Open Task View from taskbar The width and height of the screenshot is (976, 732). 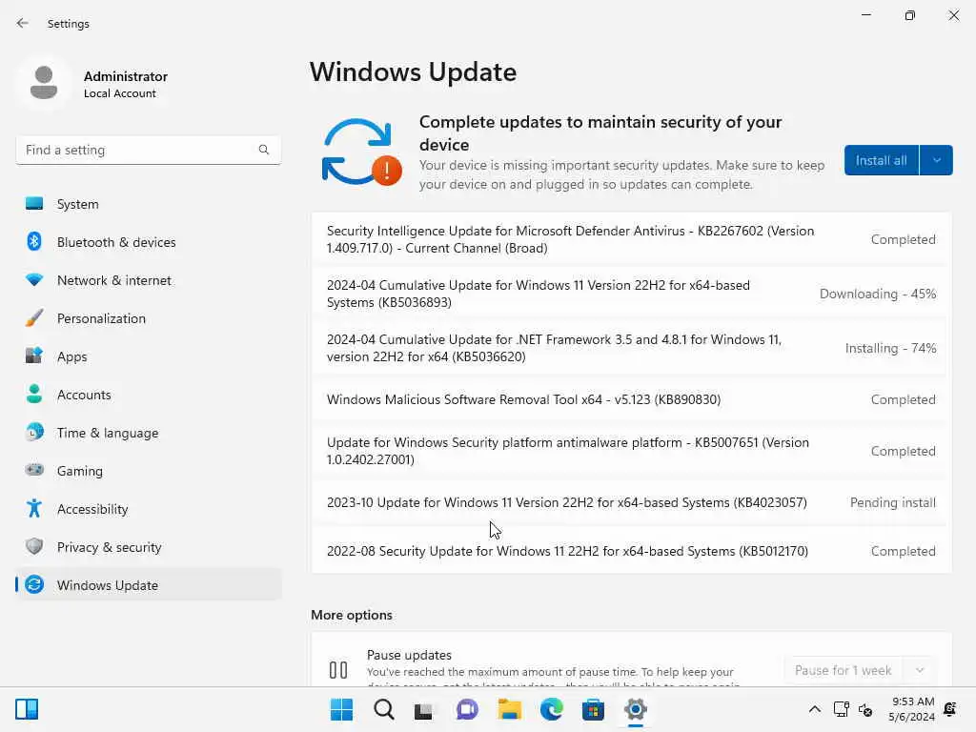click(x=424, y=709)
